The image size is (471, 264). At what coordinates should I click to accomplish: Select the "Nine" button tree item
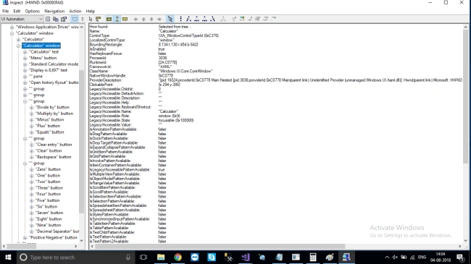(x=49, y=225)
